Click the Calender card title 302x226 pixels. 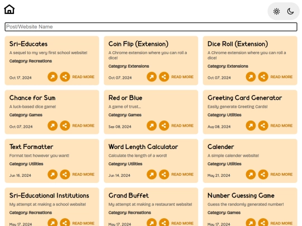coord(221,147)
